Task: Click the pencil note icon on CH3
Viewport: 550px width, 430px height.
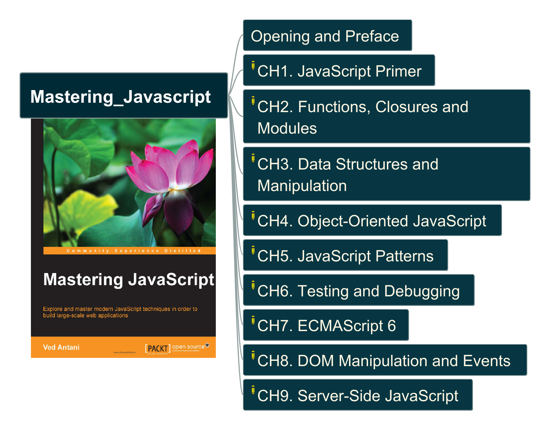Action: coord(253,158)
